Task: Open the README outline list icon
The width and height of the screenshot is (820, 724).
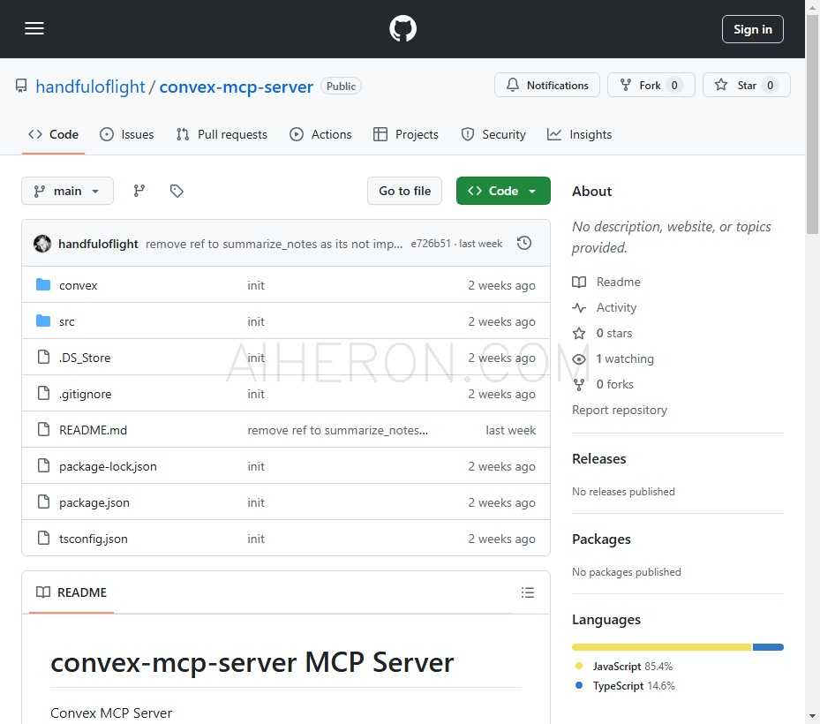Action: 528,592
